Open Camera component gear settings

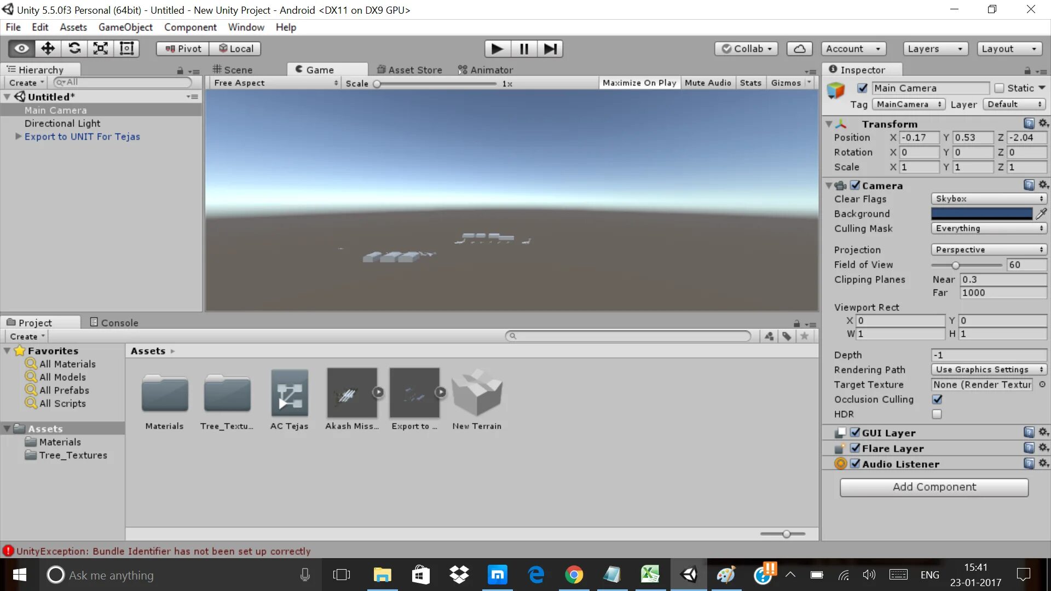click(1043, 185)
